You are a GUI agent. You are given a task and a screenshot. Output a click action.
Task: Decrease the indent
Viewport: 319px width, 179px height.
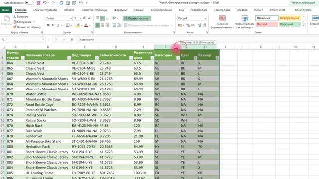[x=114, y=25]
